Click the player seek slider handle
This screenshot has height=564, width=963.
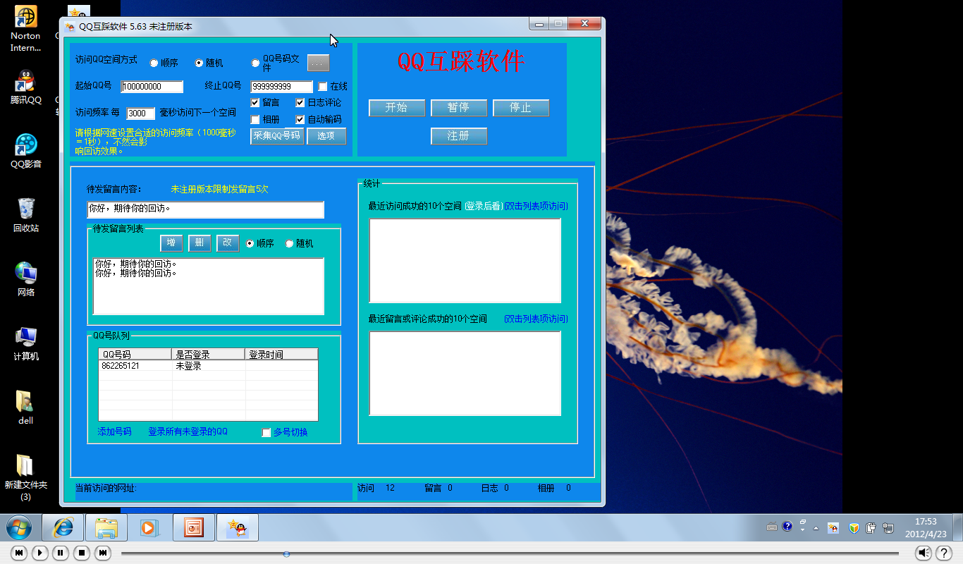pos(286,553)
